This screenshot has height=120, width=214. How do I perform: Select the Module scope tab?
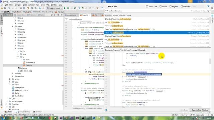point(115,15)
